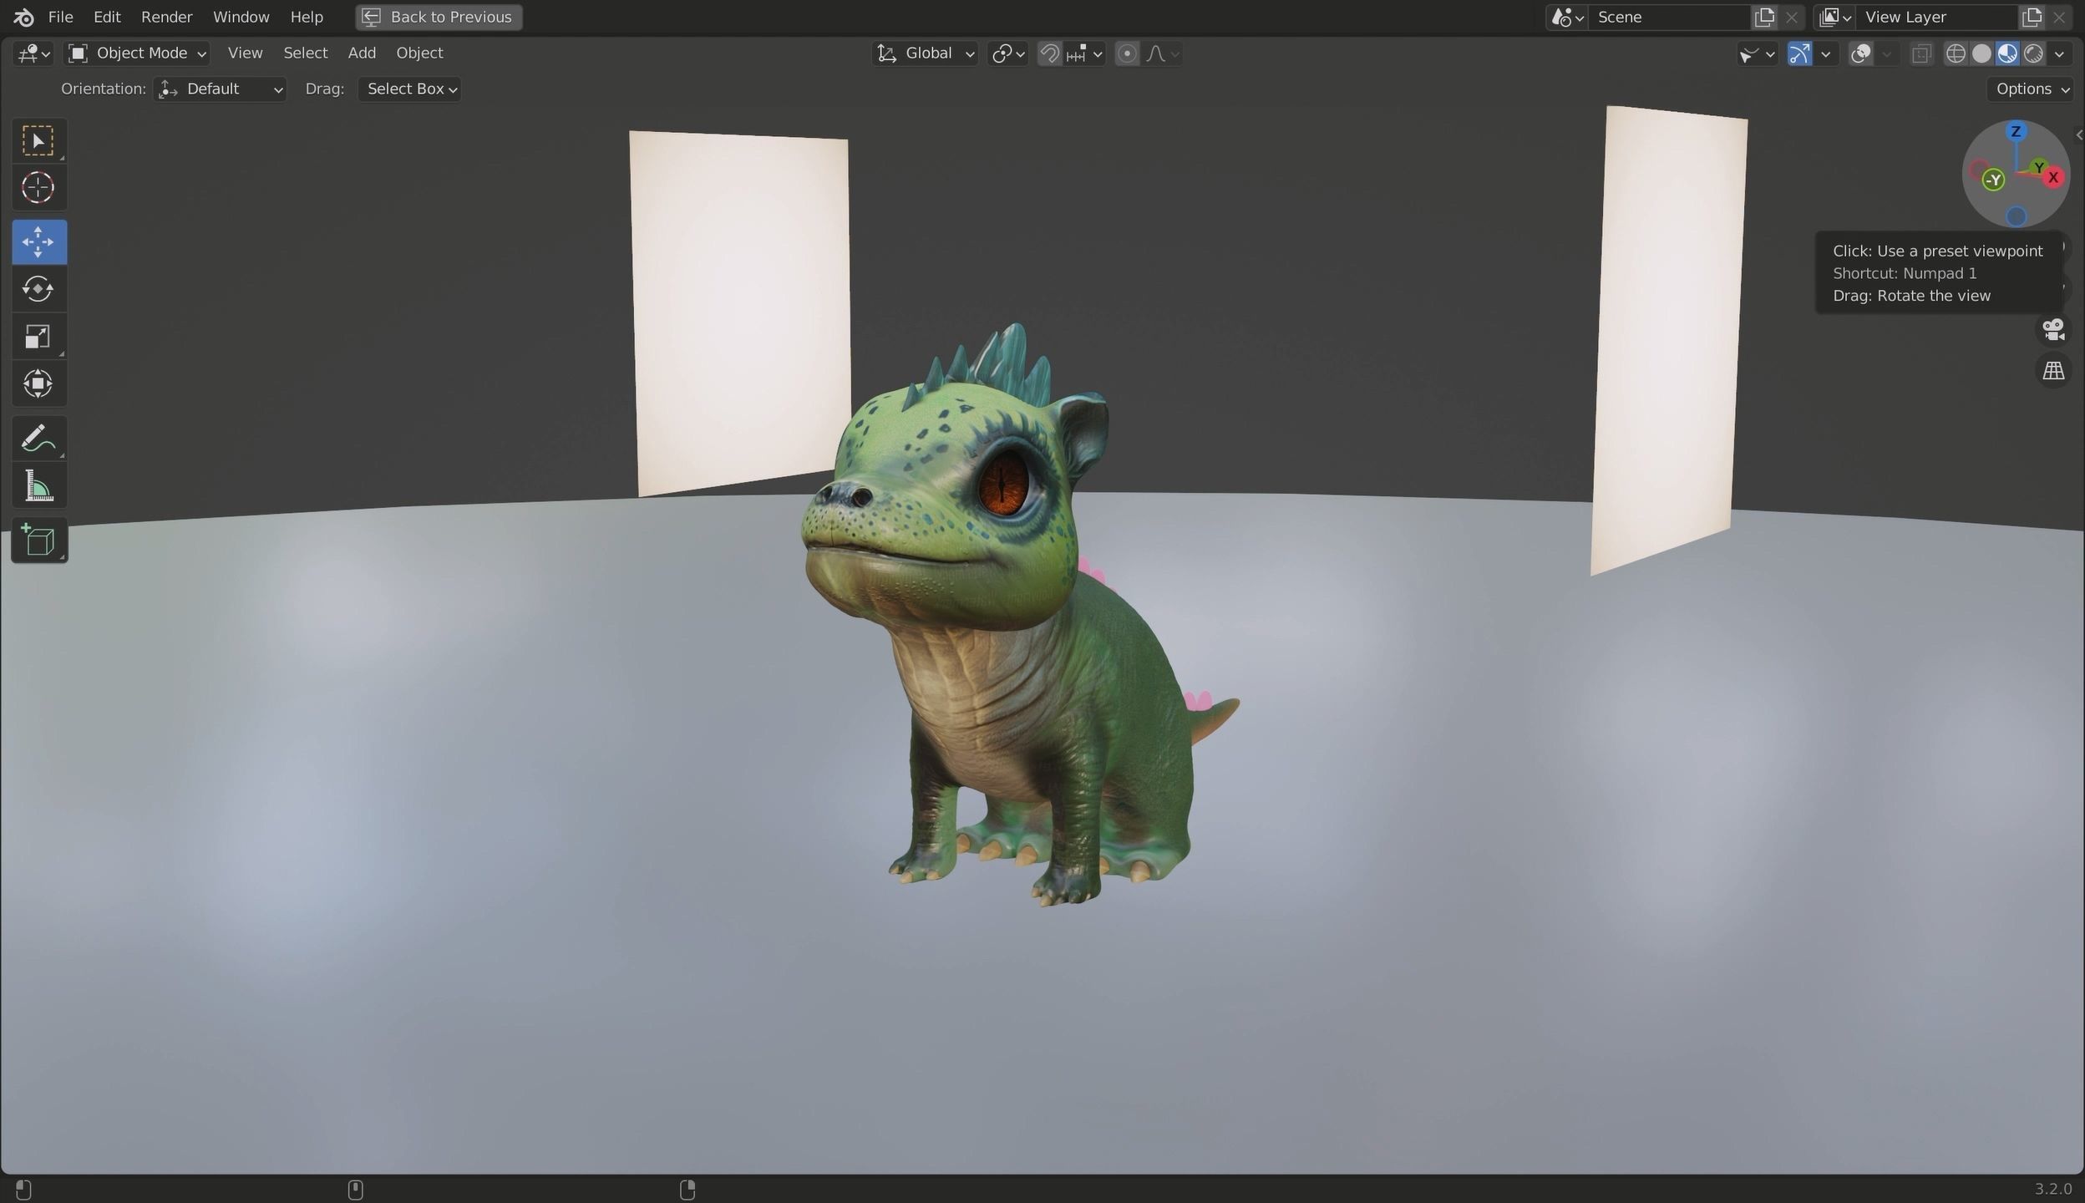Open the viewport Select menu
The image size is (2085, 1203).
pos(305,53)
